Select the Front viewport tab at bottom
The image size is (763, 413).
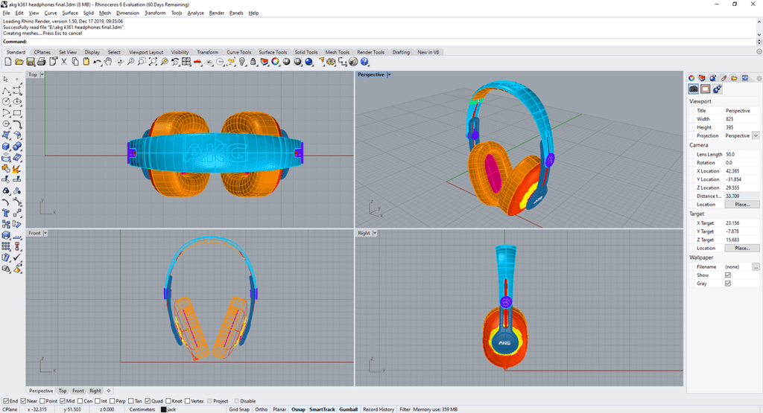point(77,391)
